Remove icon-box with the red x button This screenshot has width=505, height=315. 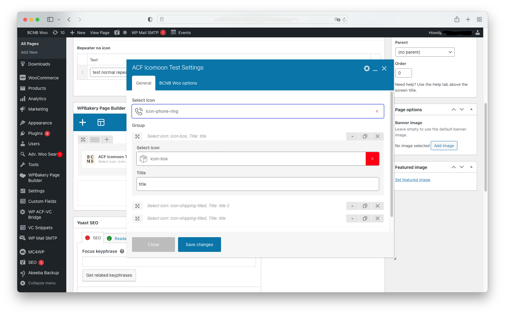(372, 159)
